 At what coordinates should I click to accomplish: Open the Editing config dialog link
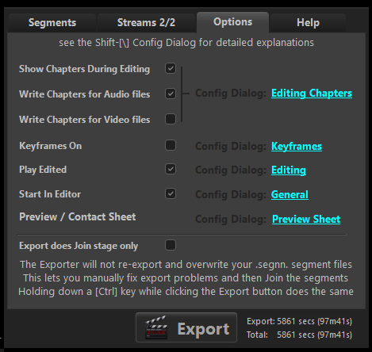(x=289, y=170)
